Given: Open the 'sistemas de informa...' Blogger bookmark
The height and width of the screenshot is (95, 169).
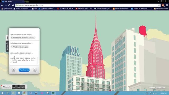Looking at the screenshot, I should pyautogui.click(x=121, y=9).
